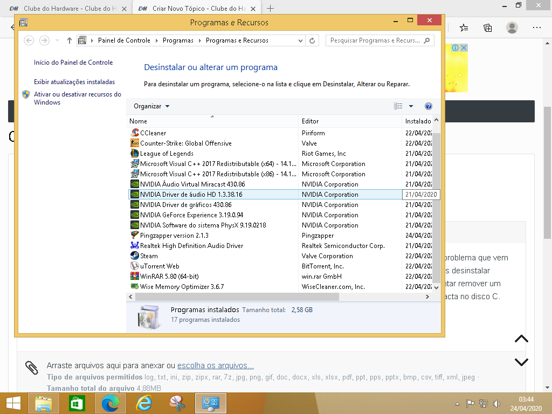Show hidden system tray icons
This screenshot has height=414, width=552.
click(457, 404)
